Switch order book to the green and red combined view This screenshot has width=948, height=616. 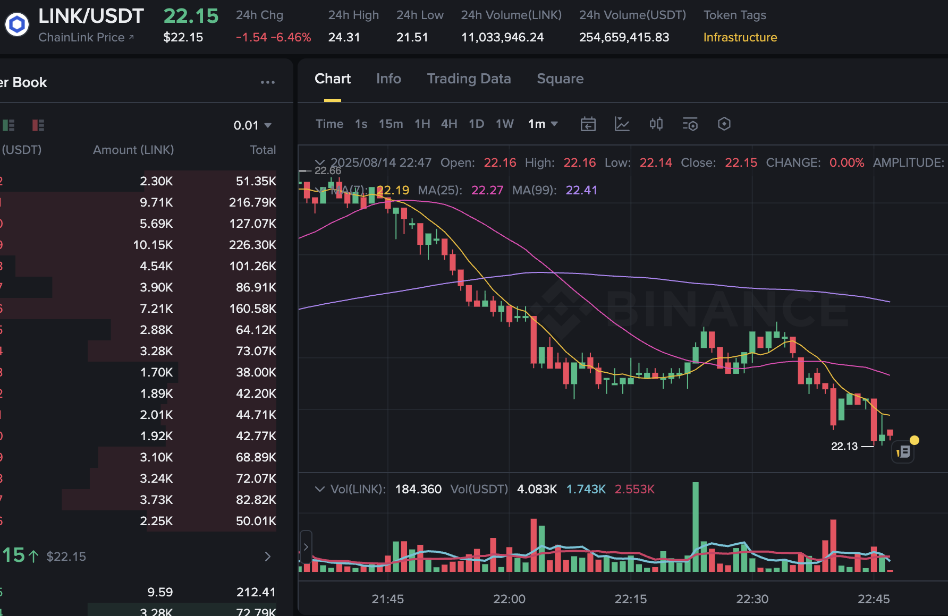pos(9,125)
